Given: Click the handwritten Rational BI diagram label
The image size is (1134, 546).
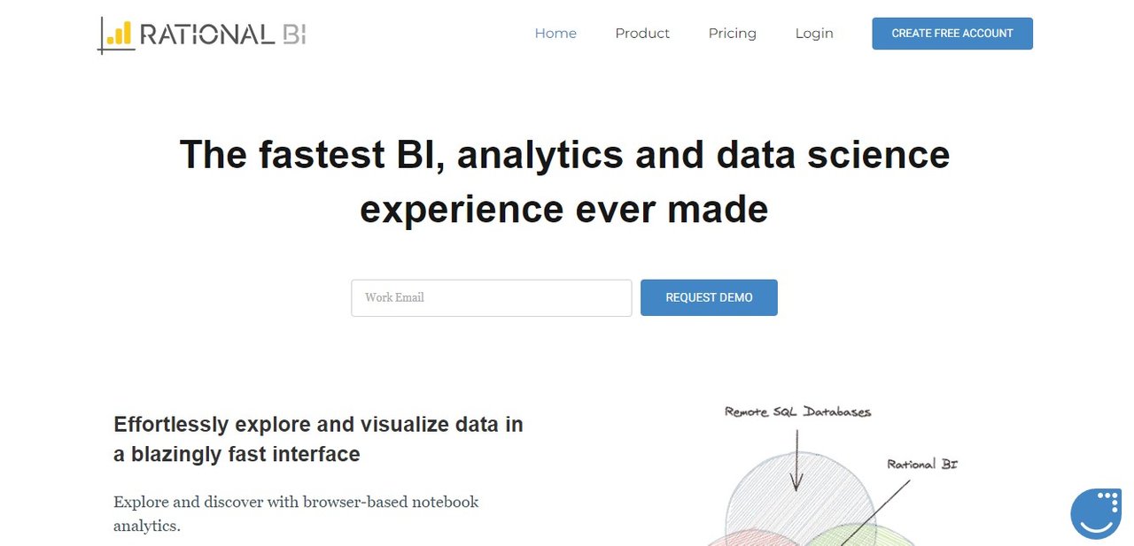Looking at the screenshot, I should click(922, 464).
